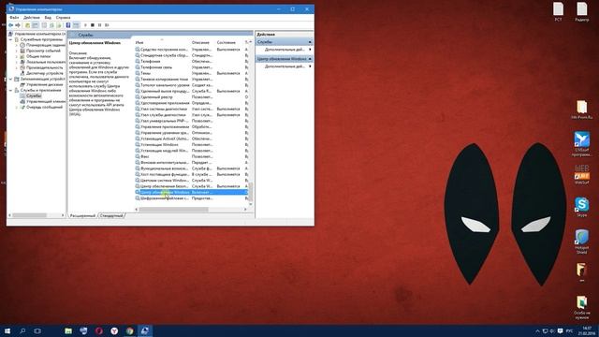599x337 pixels.
Task: Click the Up one level folder icon
Action: [x=27, y=25]
